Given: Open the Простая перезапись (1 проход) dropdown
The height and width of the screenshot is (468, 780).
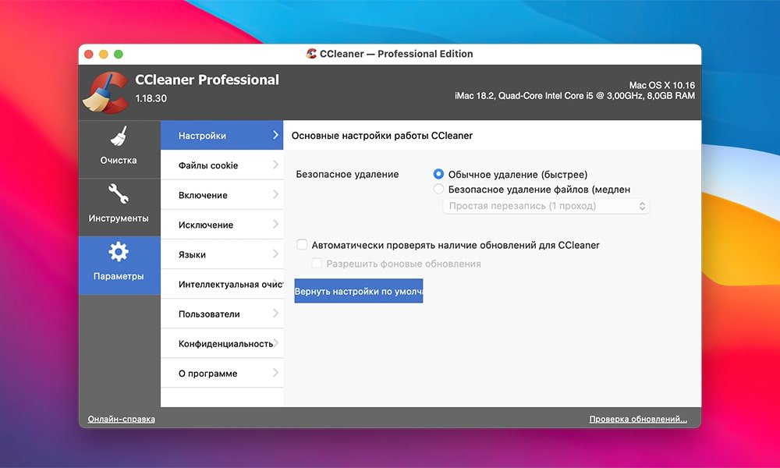Looking at the screenshot, I should click(x=545, y=206).
